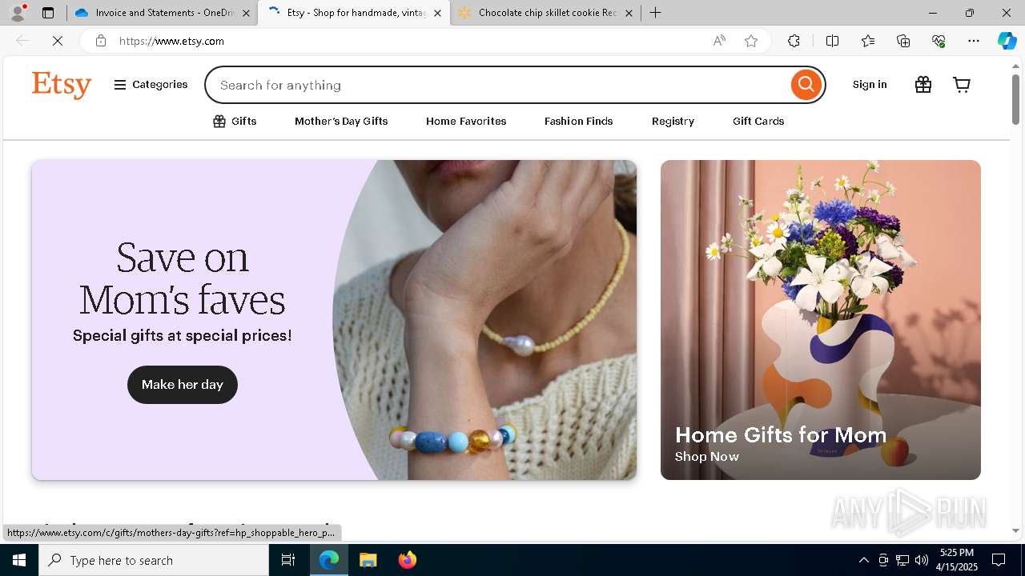Click the Sign in button
The height and width of the screenshot is (576, 1025).
[870, 85]
